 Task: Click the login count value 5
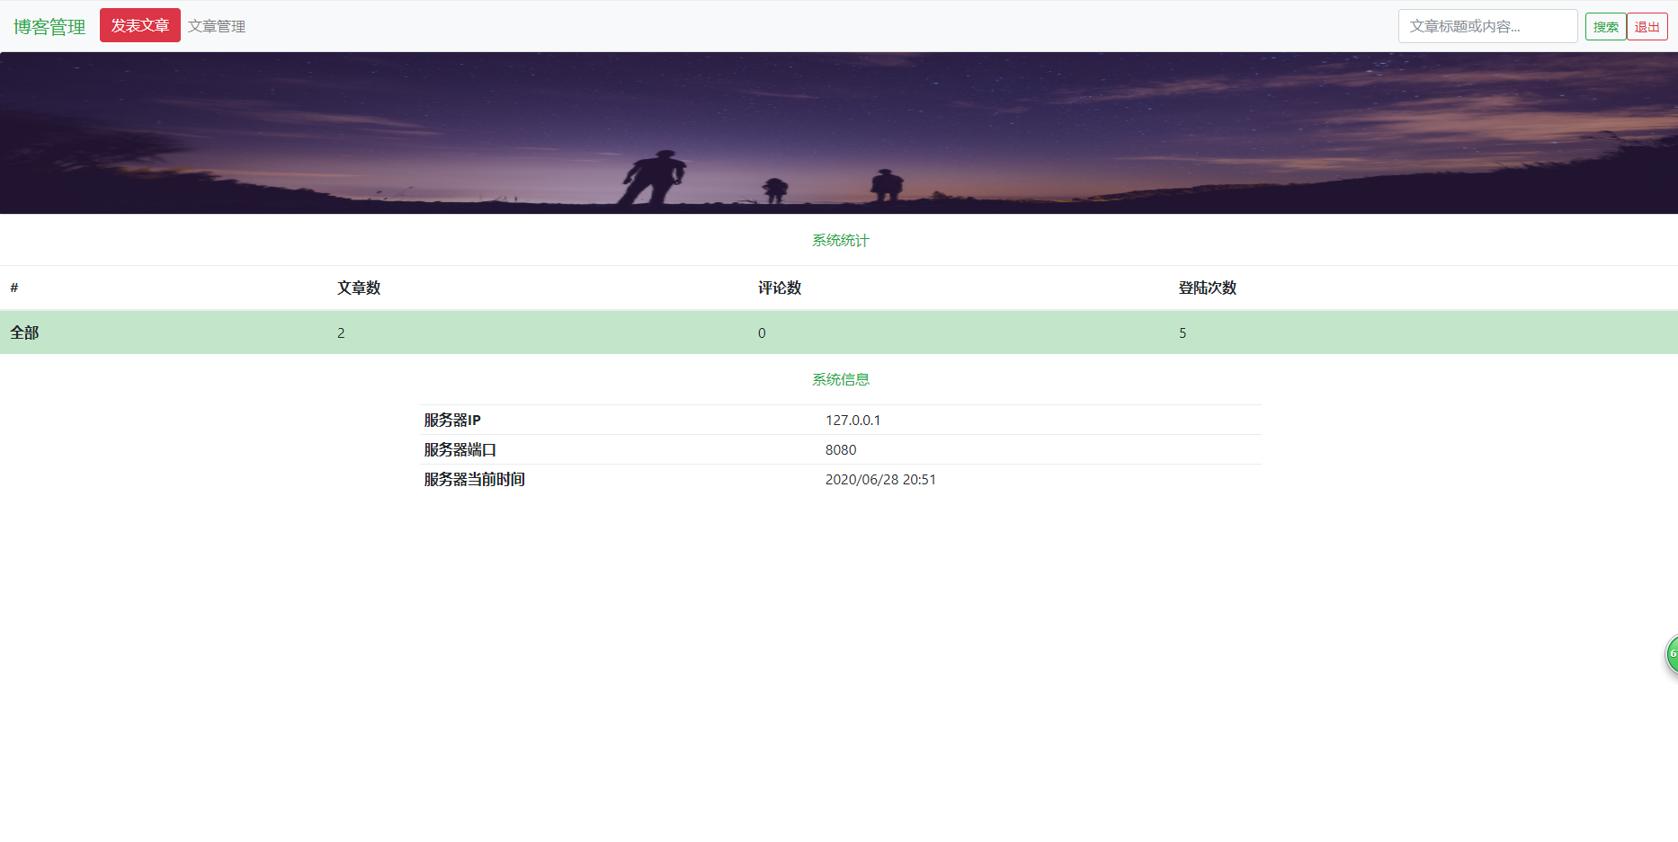(x=1183, y=332)
